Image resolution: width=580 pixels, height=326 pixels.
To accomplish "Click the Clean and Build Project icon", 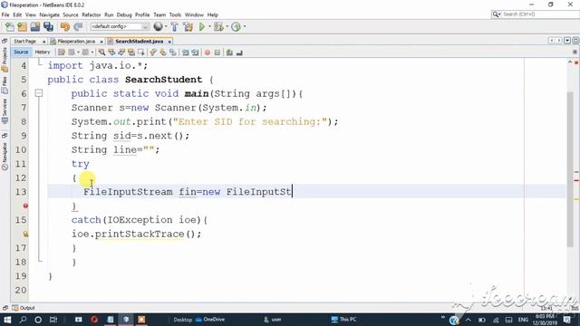I will coord(188,26).
